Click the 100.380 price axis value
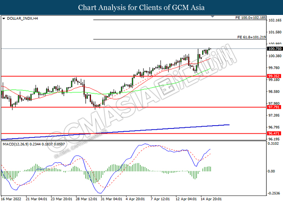This screenshot has width=283, height=202. (x=275, y=56)
